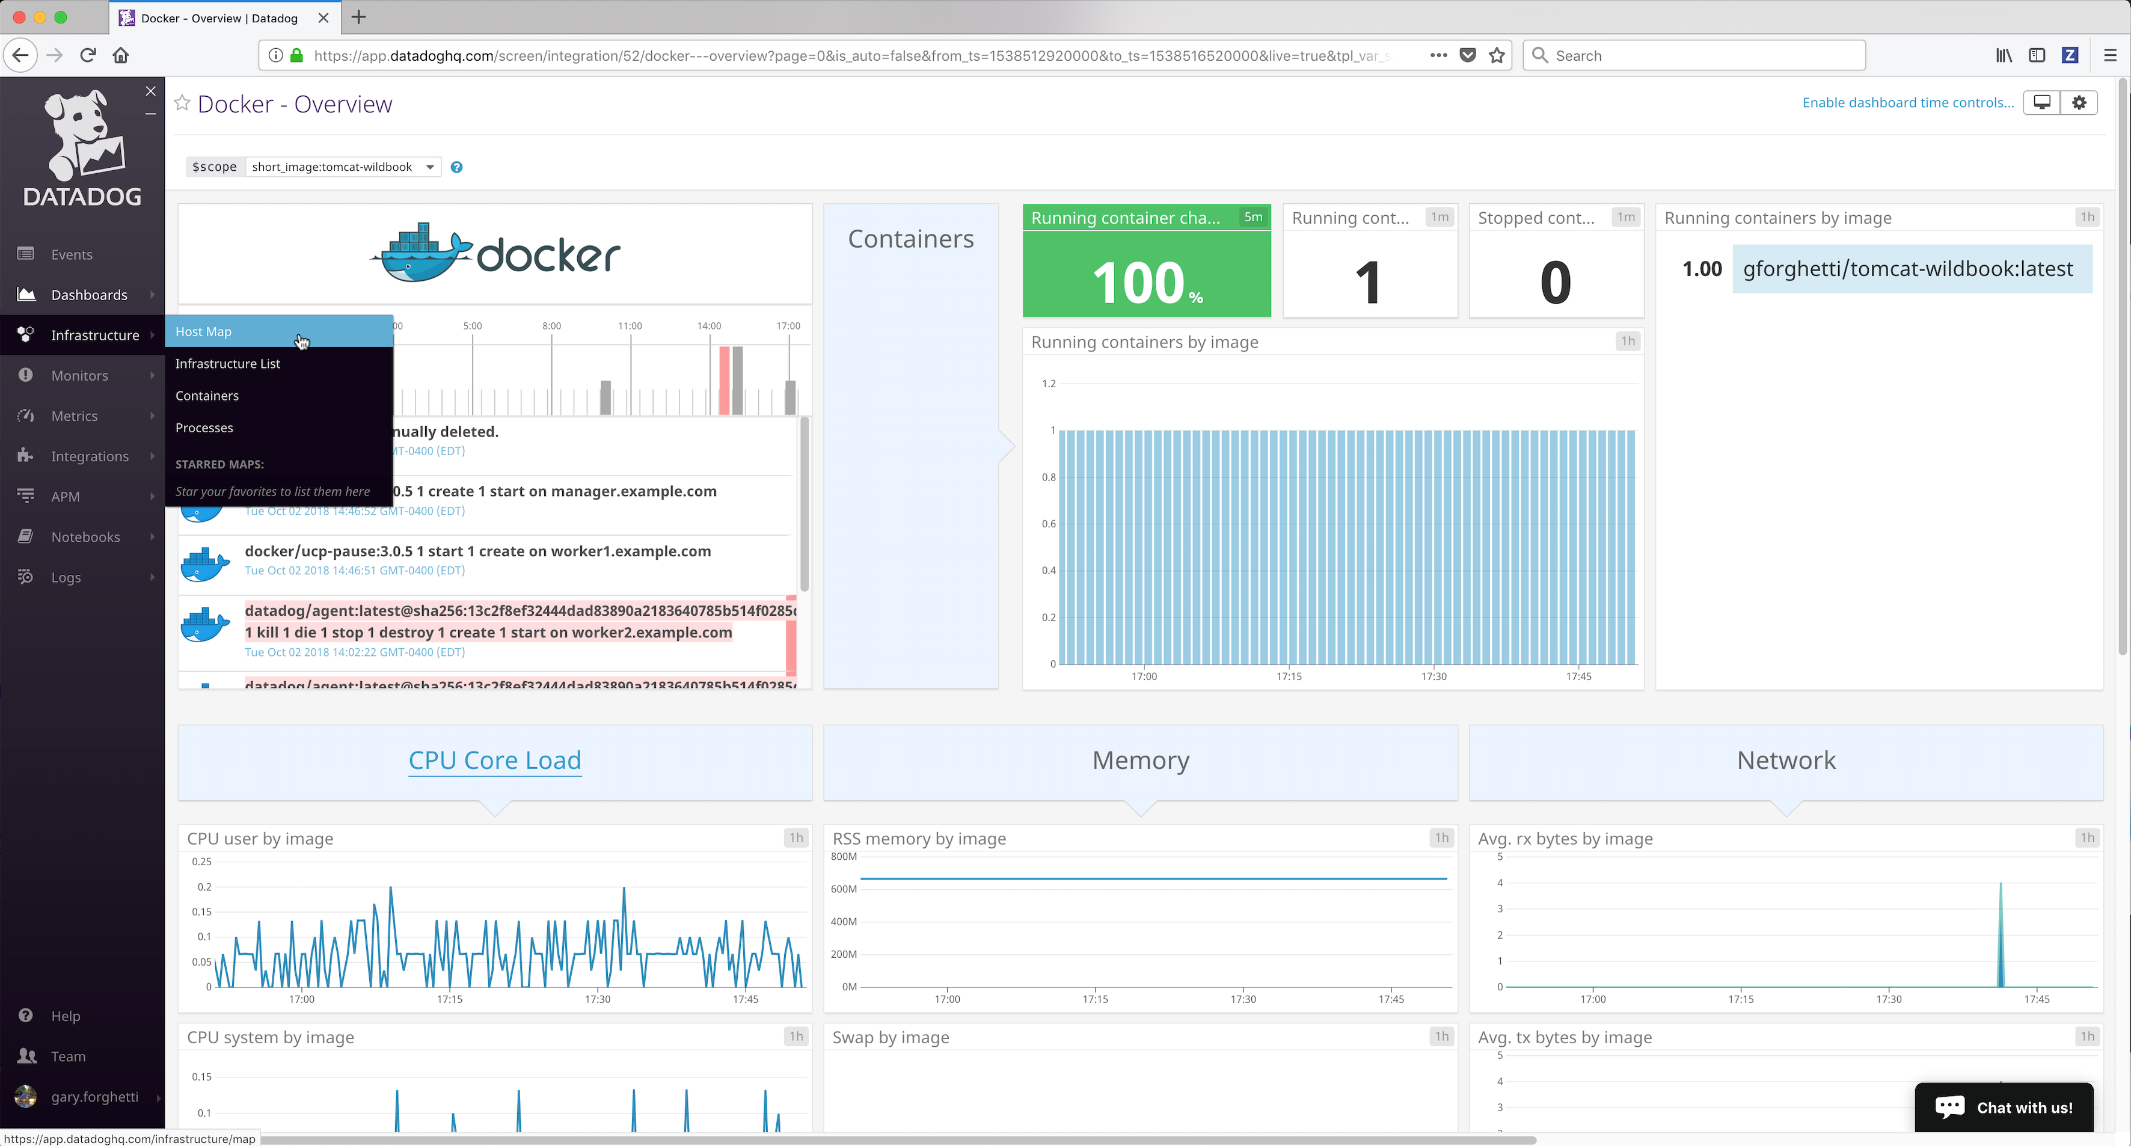This screenshot has width=2131, height=1146.
Task: Click the Z extension icon in toolbar
Action: 2070,55
